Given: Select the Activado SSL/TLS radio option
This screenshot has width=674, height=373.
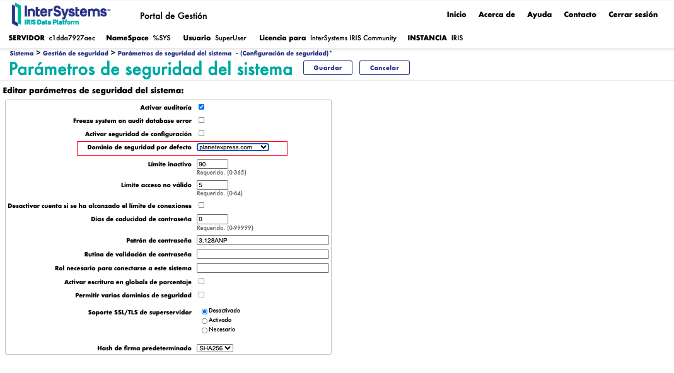Looking at the screenshot, I should 205,321.
